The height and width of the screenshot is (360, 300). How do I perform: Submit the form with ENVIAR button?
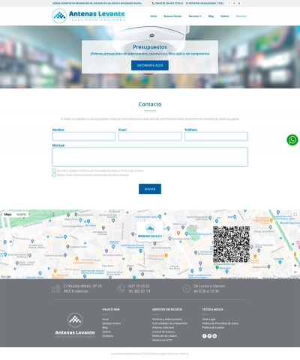[x=150, y=189]
